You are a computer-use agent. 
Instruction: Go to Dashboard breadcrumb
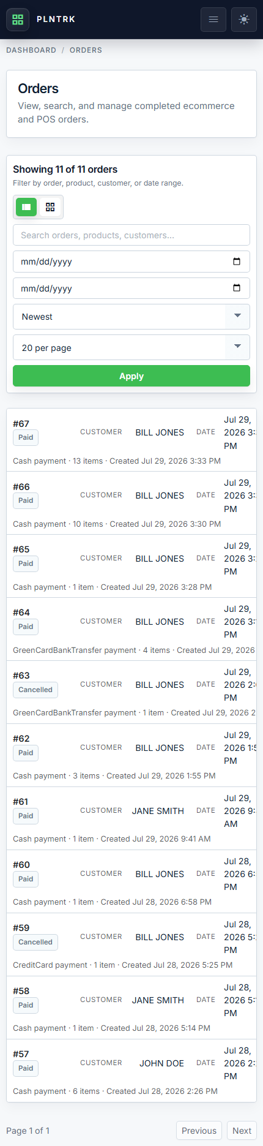tap(31, 50)
